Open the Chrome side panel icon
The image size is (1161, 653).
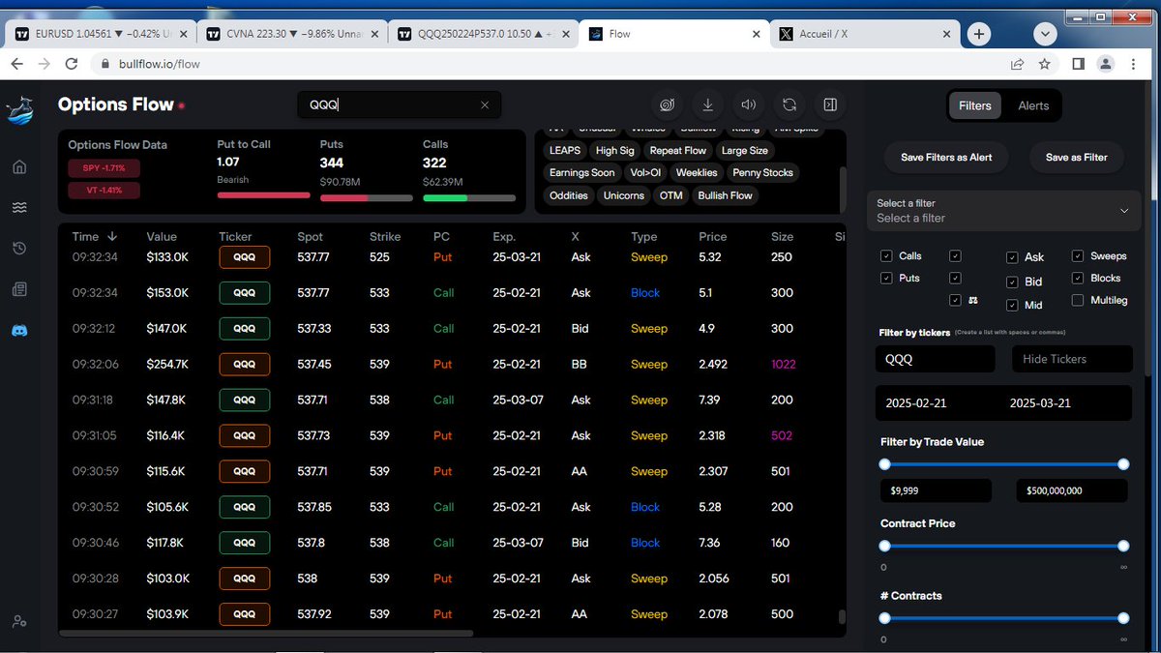[x=1078, y=64]
